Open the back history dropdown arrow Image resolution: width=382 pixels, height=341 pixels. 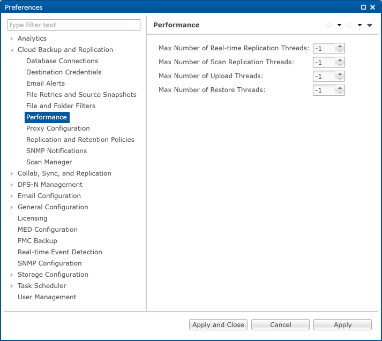click(x=339, y=25)
